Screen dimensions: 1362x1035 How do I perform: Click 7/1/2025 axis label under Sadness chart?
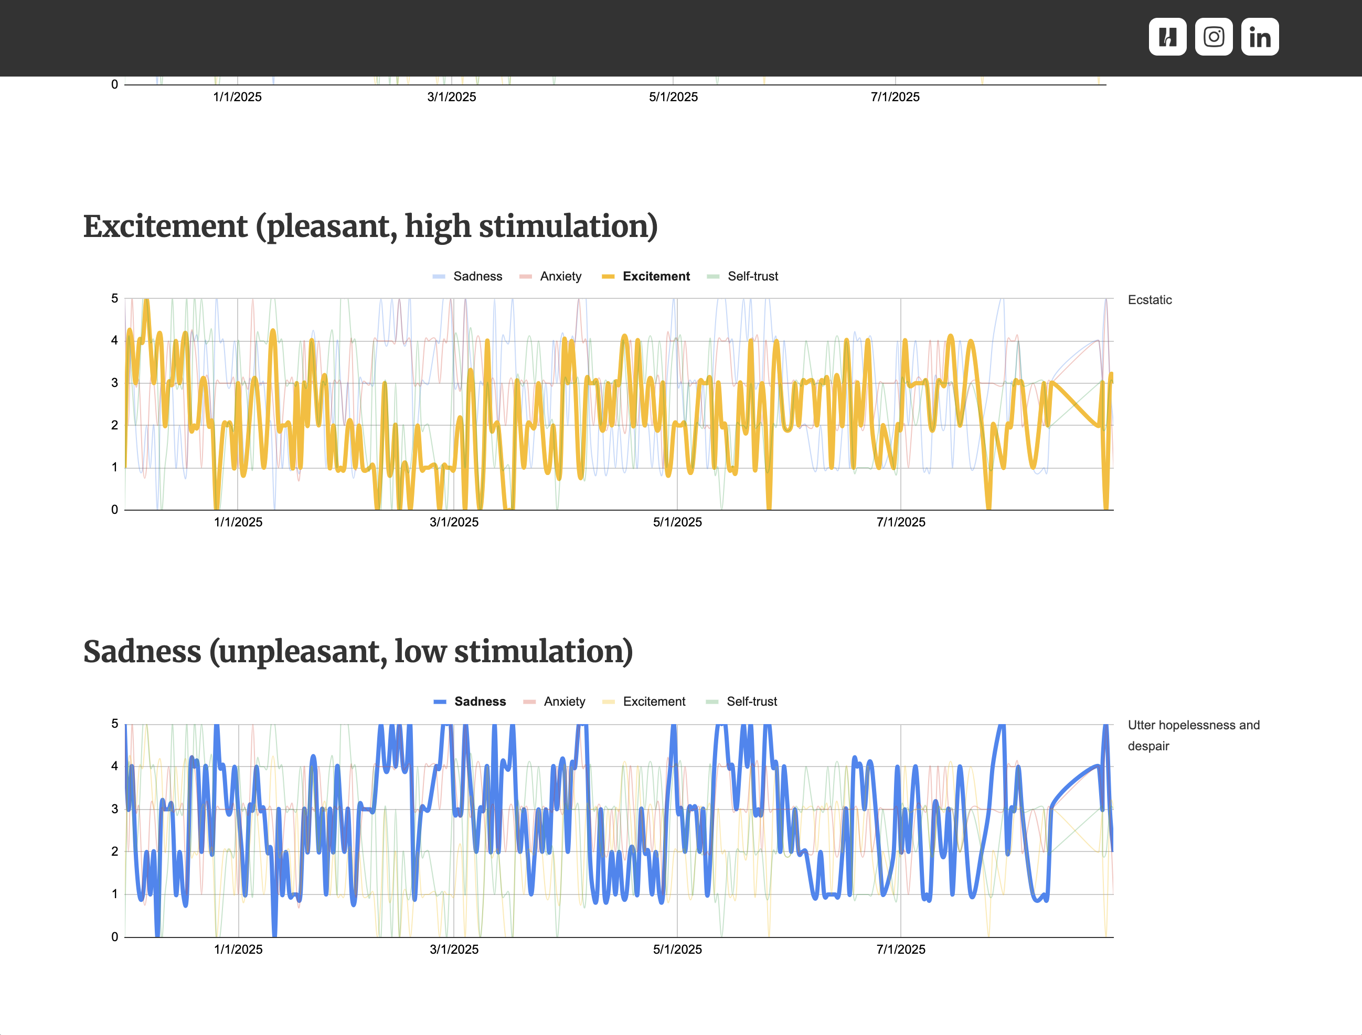pyautogui.click(x=900, y=950)
